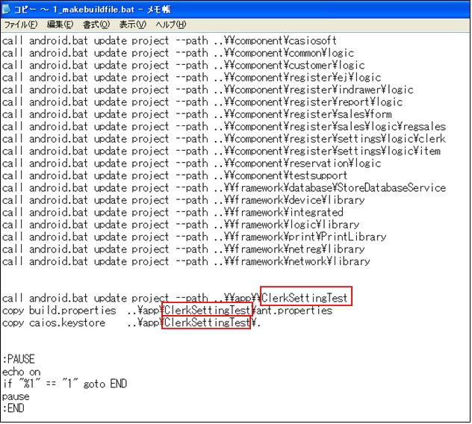Click ClerkSettingTest in the caios.keystore line
Screen dimensions: 472x424
click(x=205, y=322)
